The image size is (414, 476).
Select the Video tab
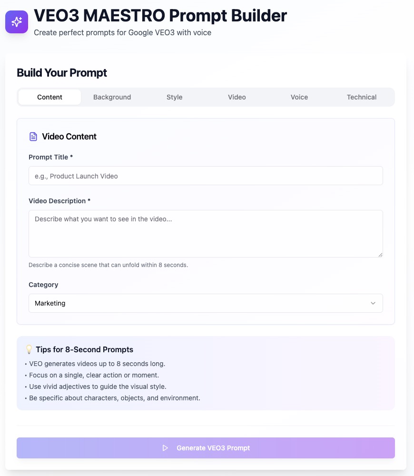coord(237,97)
